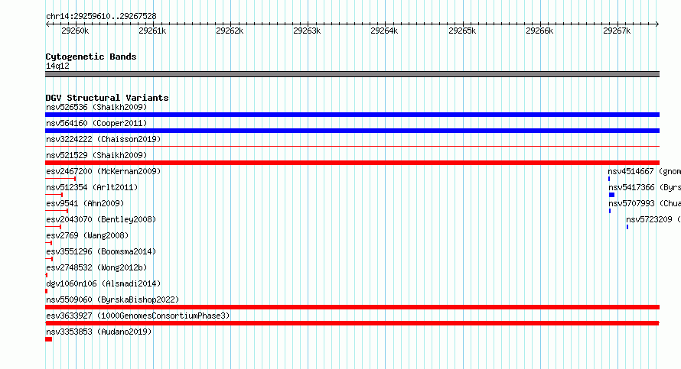Open the esv3633927 (1000GenomesConsortiumPhase3) label
The width and height of the screenshot is (681, 369).
coord(138,316)
